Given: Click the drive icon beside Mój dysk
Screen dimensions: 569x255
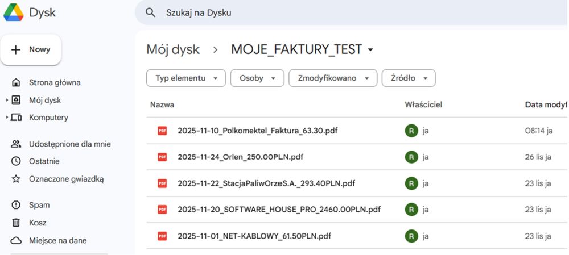Looking at the screenshot, I should pyautogui.click(x=16, y=100).
